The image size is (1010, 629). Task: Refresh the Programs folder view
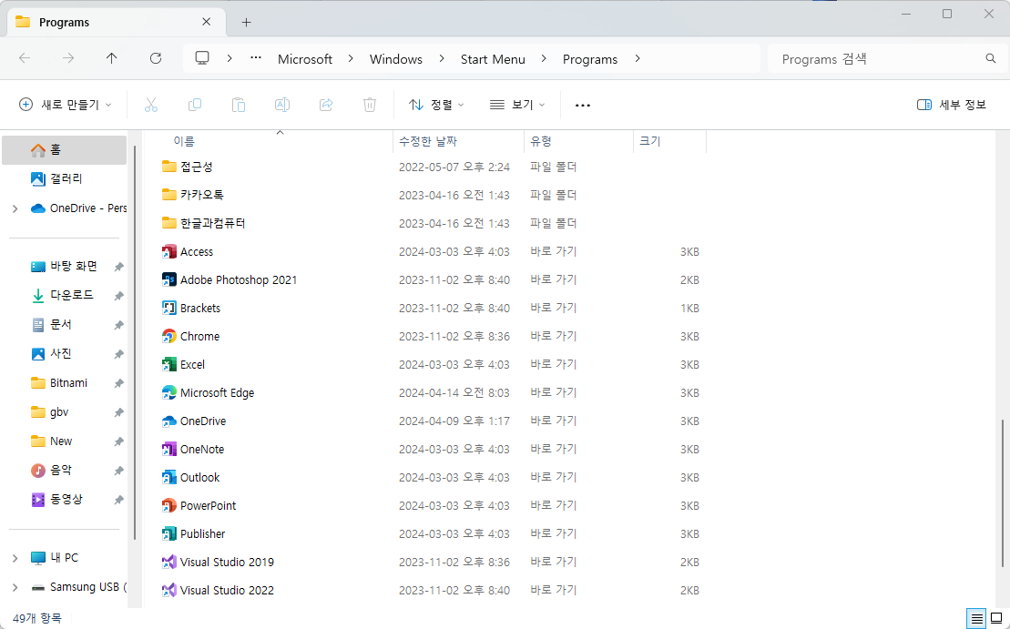(155, 58)
